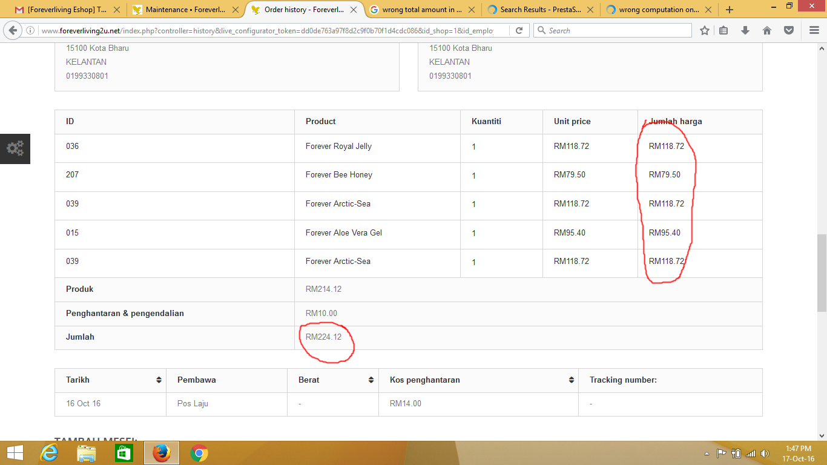Go back to the previous page

(13, 30)
